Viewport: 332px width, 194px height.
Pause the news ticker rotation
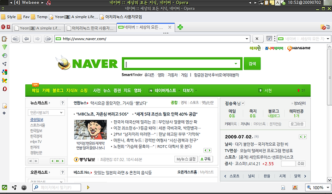tap(57, 161)
